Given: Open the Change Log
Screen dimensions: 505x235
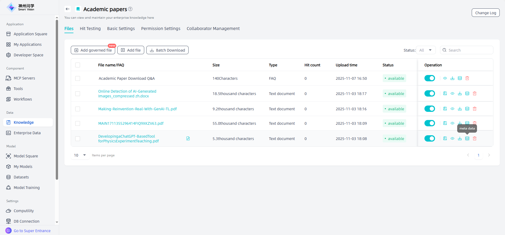Looking at the screenshot, I should click(485, 13).
